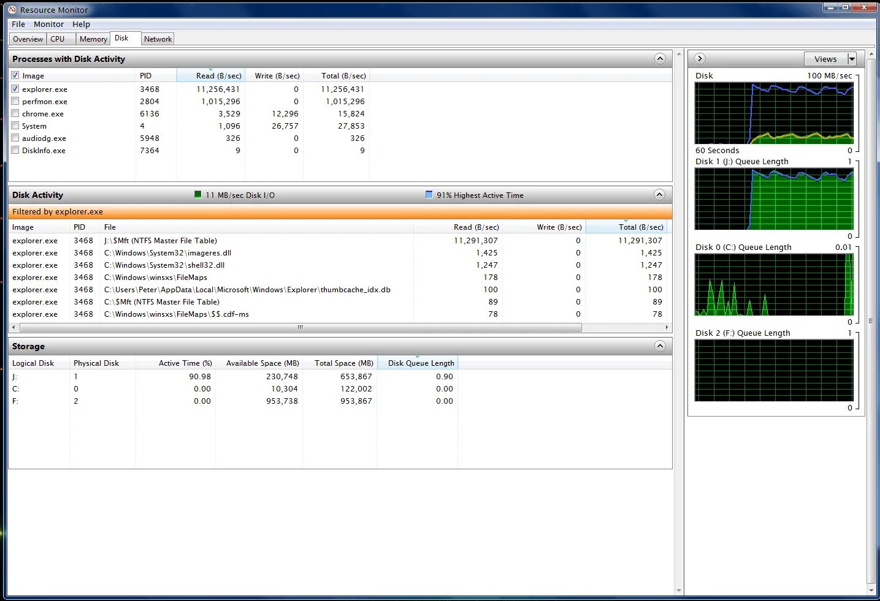Screen dimensions: 880x601
Task: Select the F: logical disk storage row
Action: click(x=233, y=401)
